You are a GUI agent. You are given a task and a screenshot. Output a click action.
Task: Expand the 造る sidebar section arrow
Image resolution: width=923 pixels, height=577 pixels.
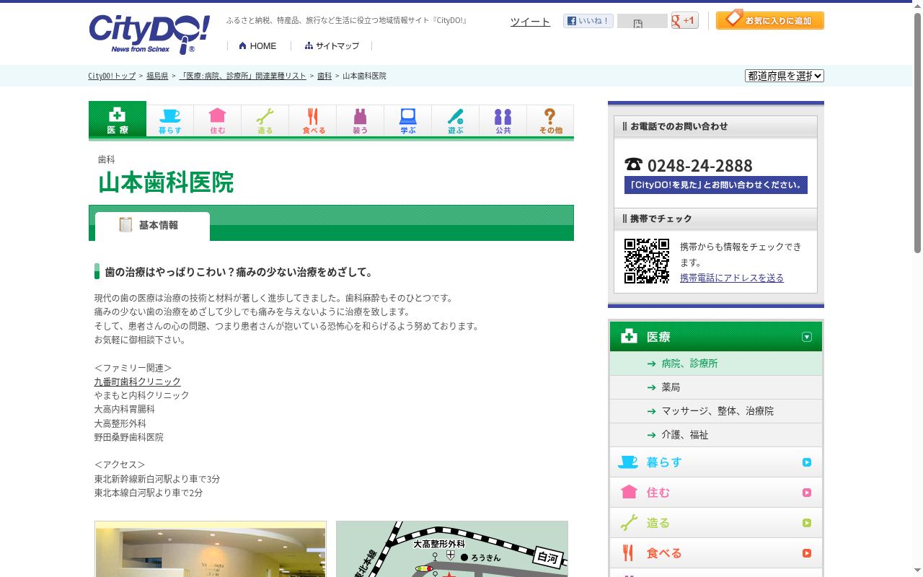[x=807, y=523]
